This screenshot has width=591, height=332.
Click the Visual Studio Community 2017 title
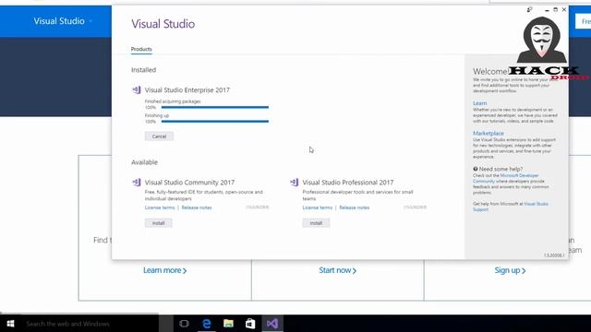pyautogui.click(x=189, y=183)
